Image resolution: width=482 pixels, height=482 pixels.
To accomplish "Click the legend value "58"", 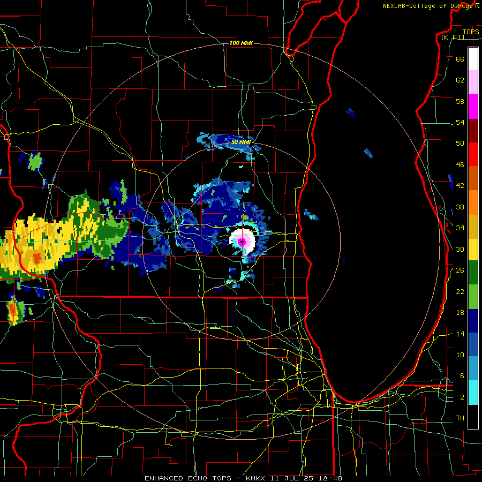I will 460,101.
